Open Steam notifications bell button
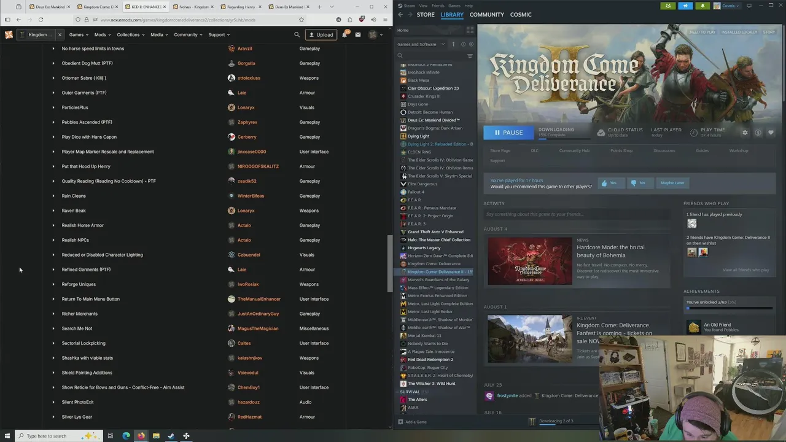Screen dimensions: 786x442 pos(702,6)
